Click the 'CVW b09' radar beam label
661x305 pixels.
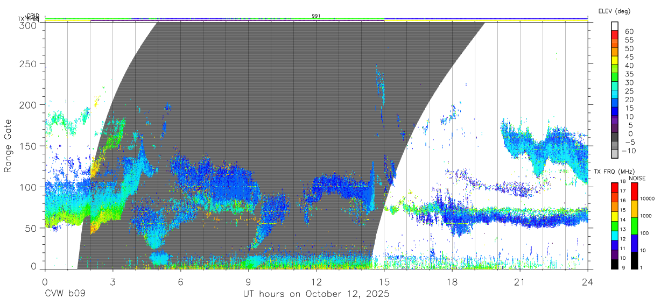click(x=65, y=295)
